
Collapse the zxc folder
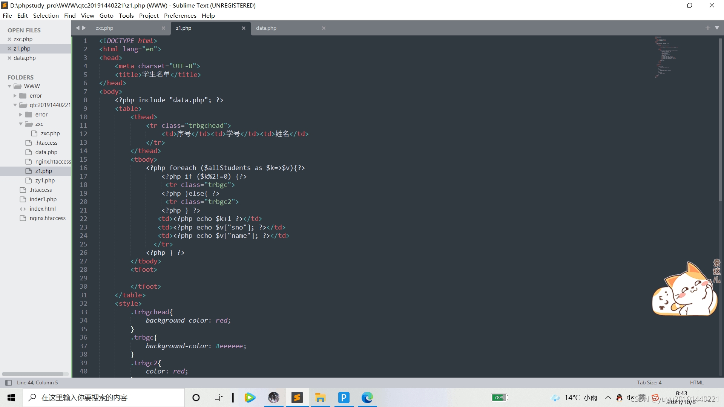(21, 124)
